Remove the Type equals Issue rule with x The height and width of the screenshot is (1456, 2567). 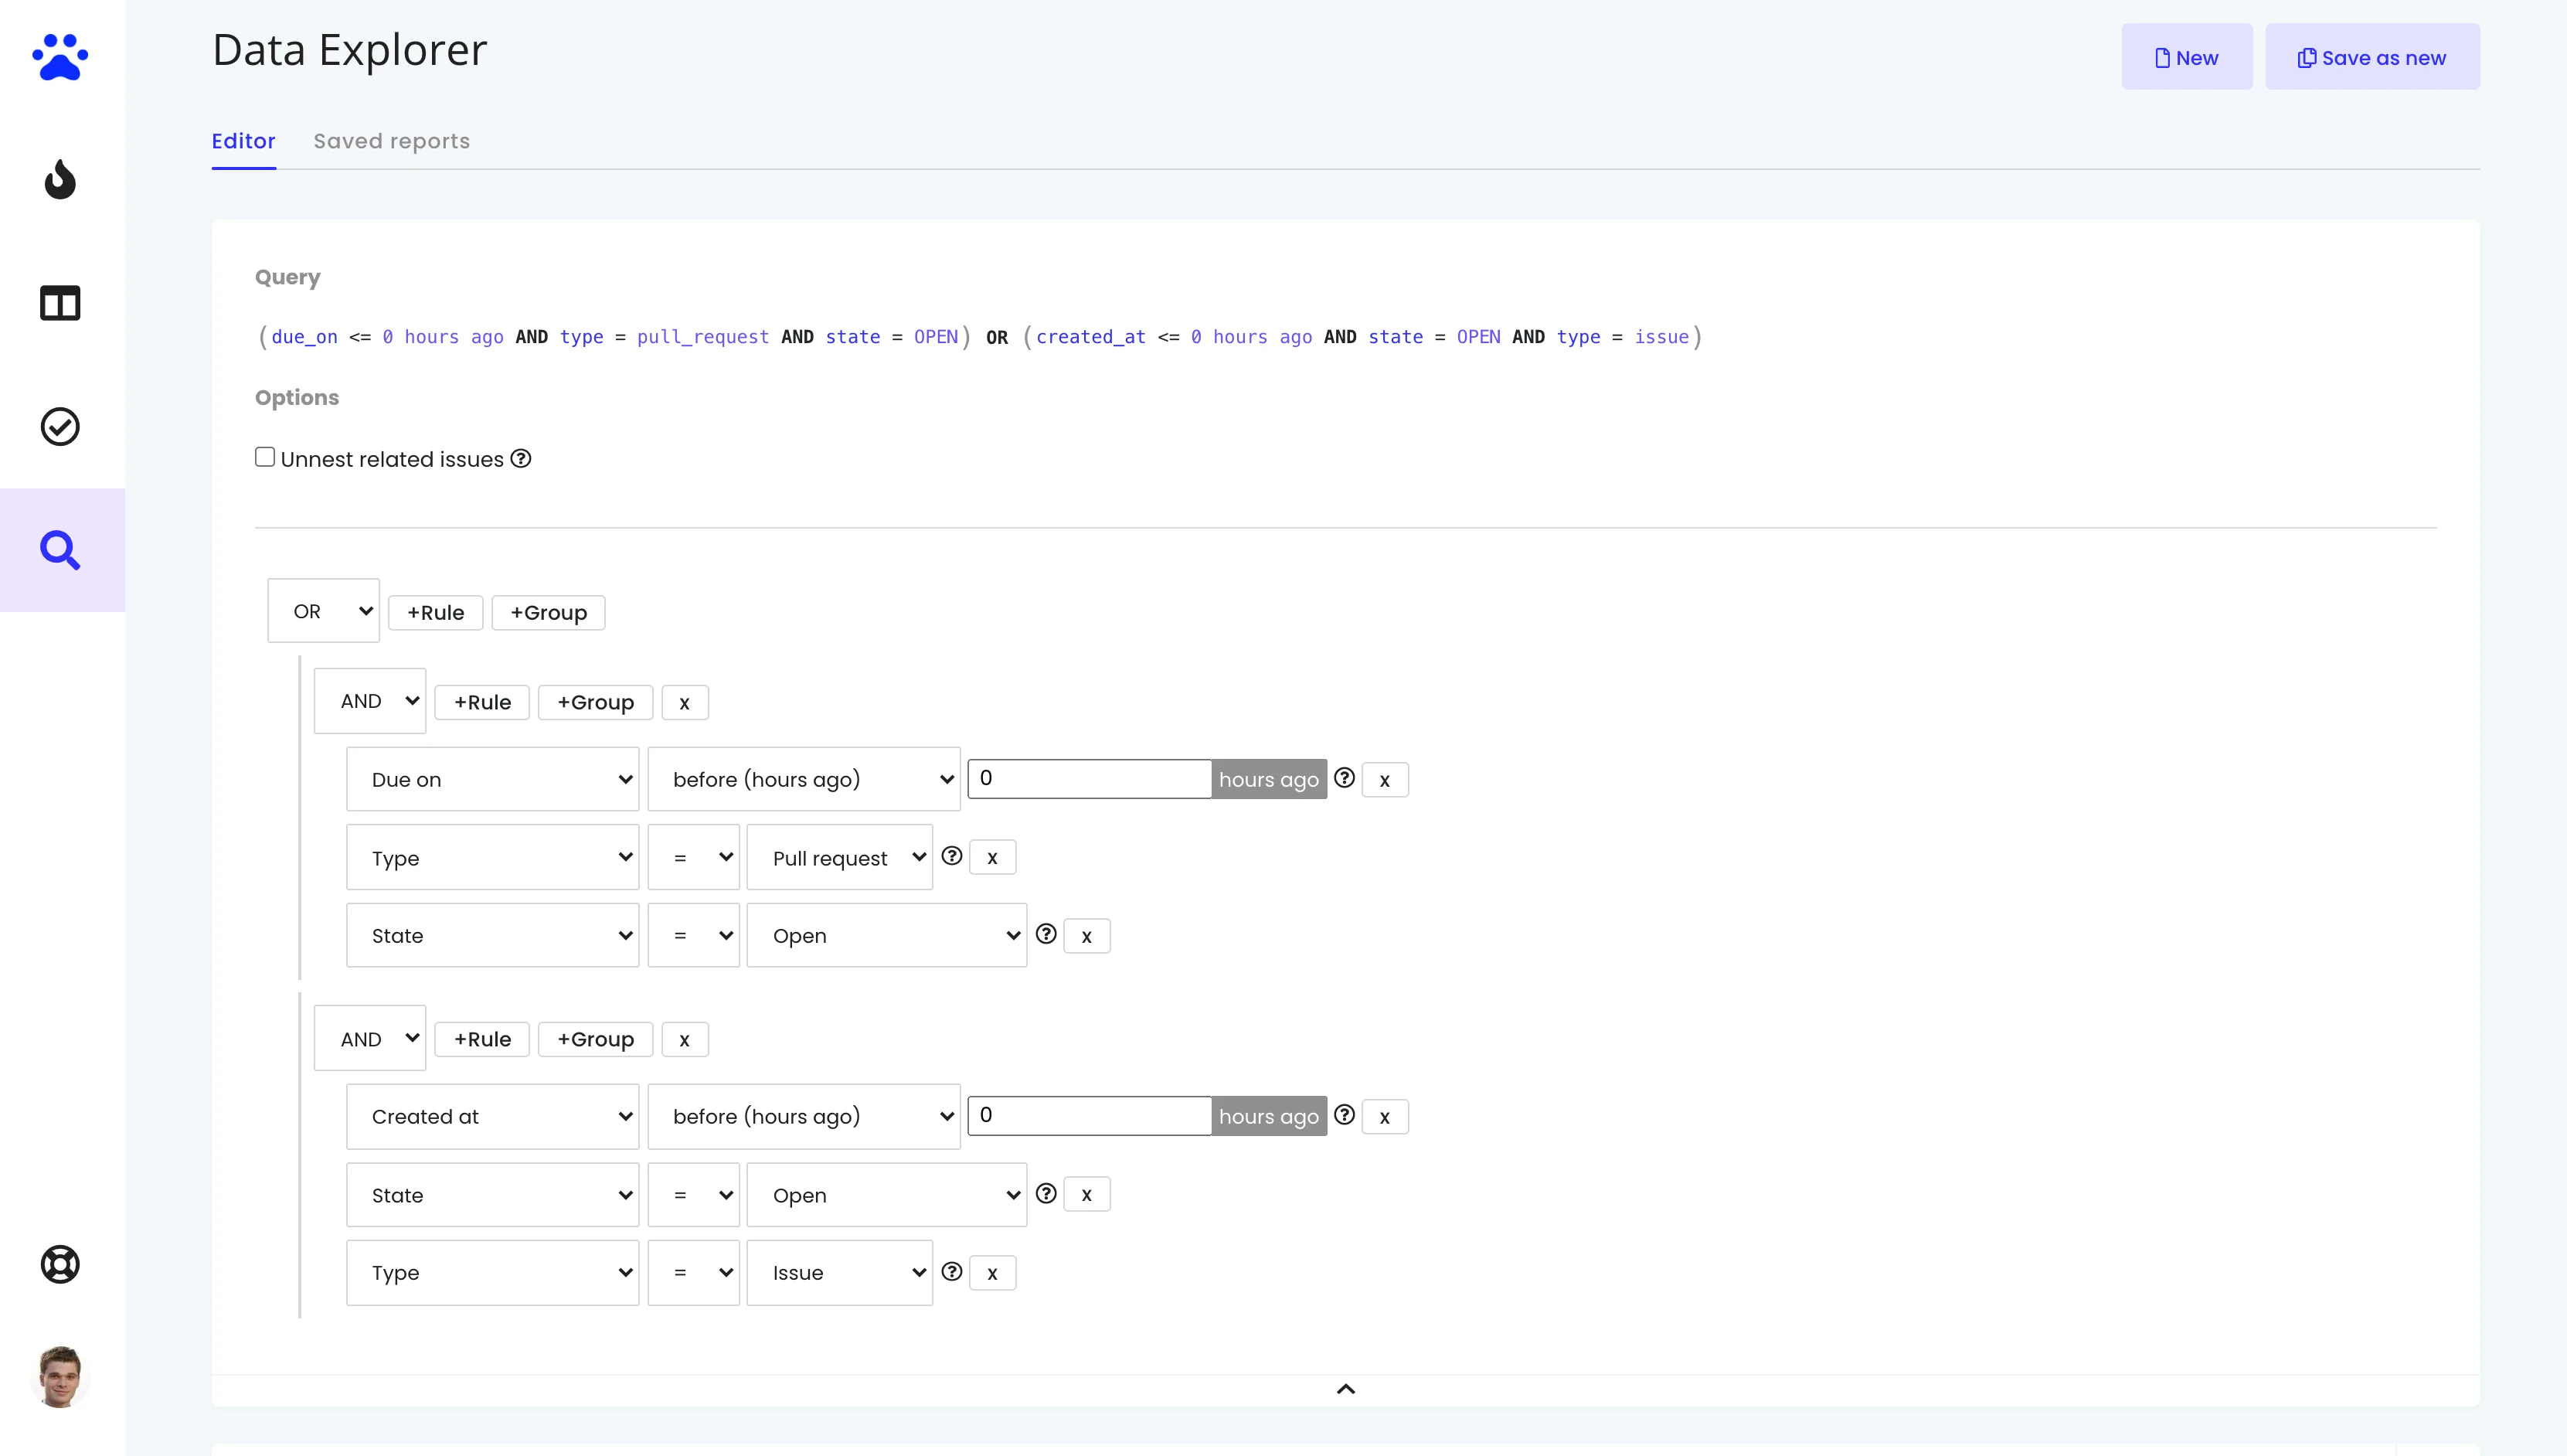click(991, 1272)
